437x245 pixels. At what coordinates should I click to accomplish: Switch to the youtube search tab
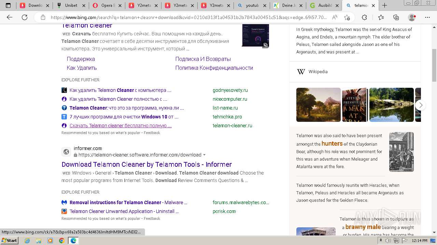tap(252, 5)
